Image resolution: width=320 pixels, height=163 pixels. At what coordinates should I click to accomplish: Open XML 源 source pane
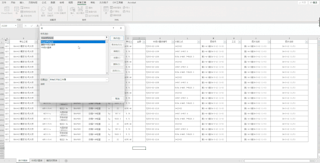click(x=106, y=10)
